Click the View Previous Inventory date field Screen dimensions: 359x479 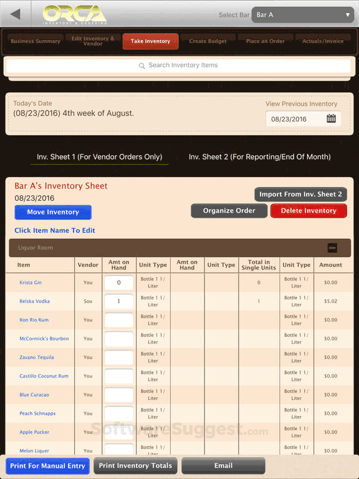point(304,119)
